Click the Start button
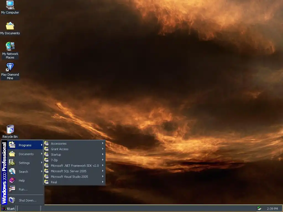Image resolution: width=283 pixels, height=212 pixels. (8, 209)
